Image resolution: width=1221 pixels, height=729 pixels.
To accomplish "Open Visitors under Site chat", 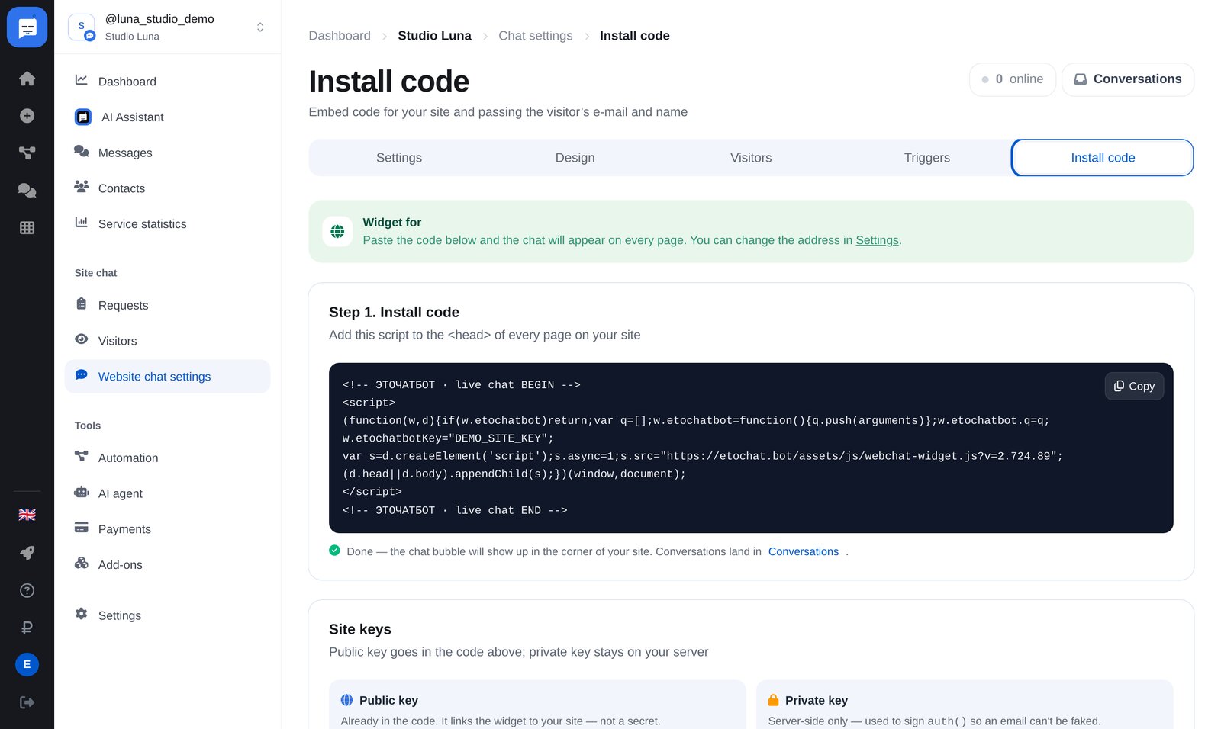I will tap(167, 341).
